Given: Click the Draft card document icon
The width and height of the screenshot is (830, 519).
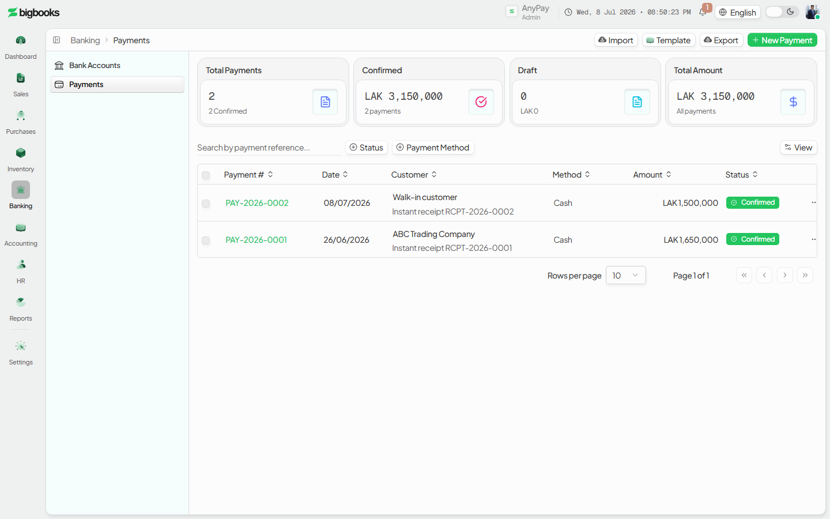Looking at the screenshot, I should (x=637, y=102).
